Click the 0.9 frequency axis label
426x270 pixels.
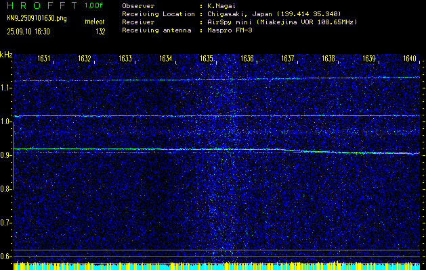click(4, 155)
